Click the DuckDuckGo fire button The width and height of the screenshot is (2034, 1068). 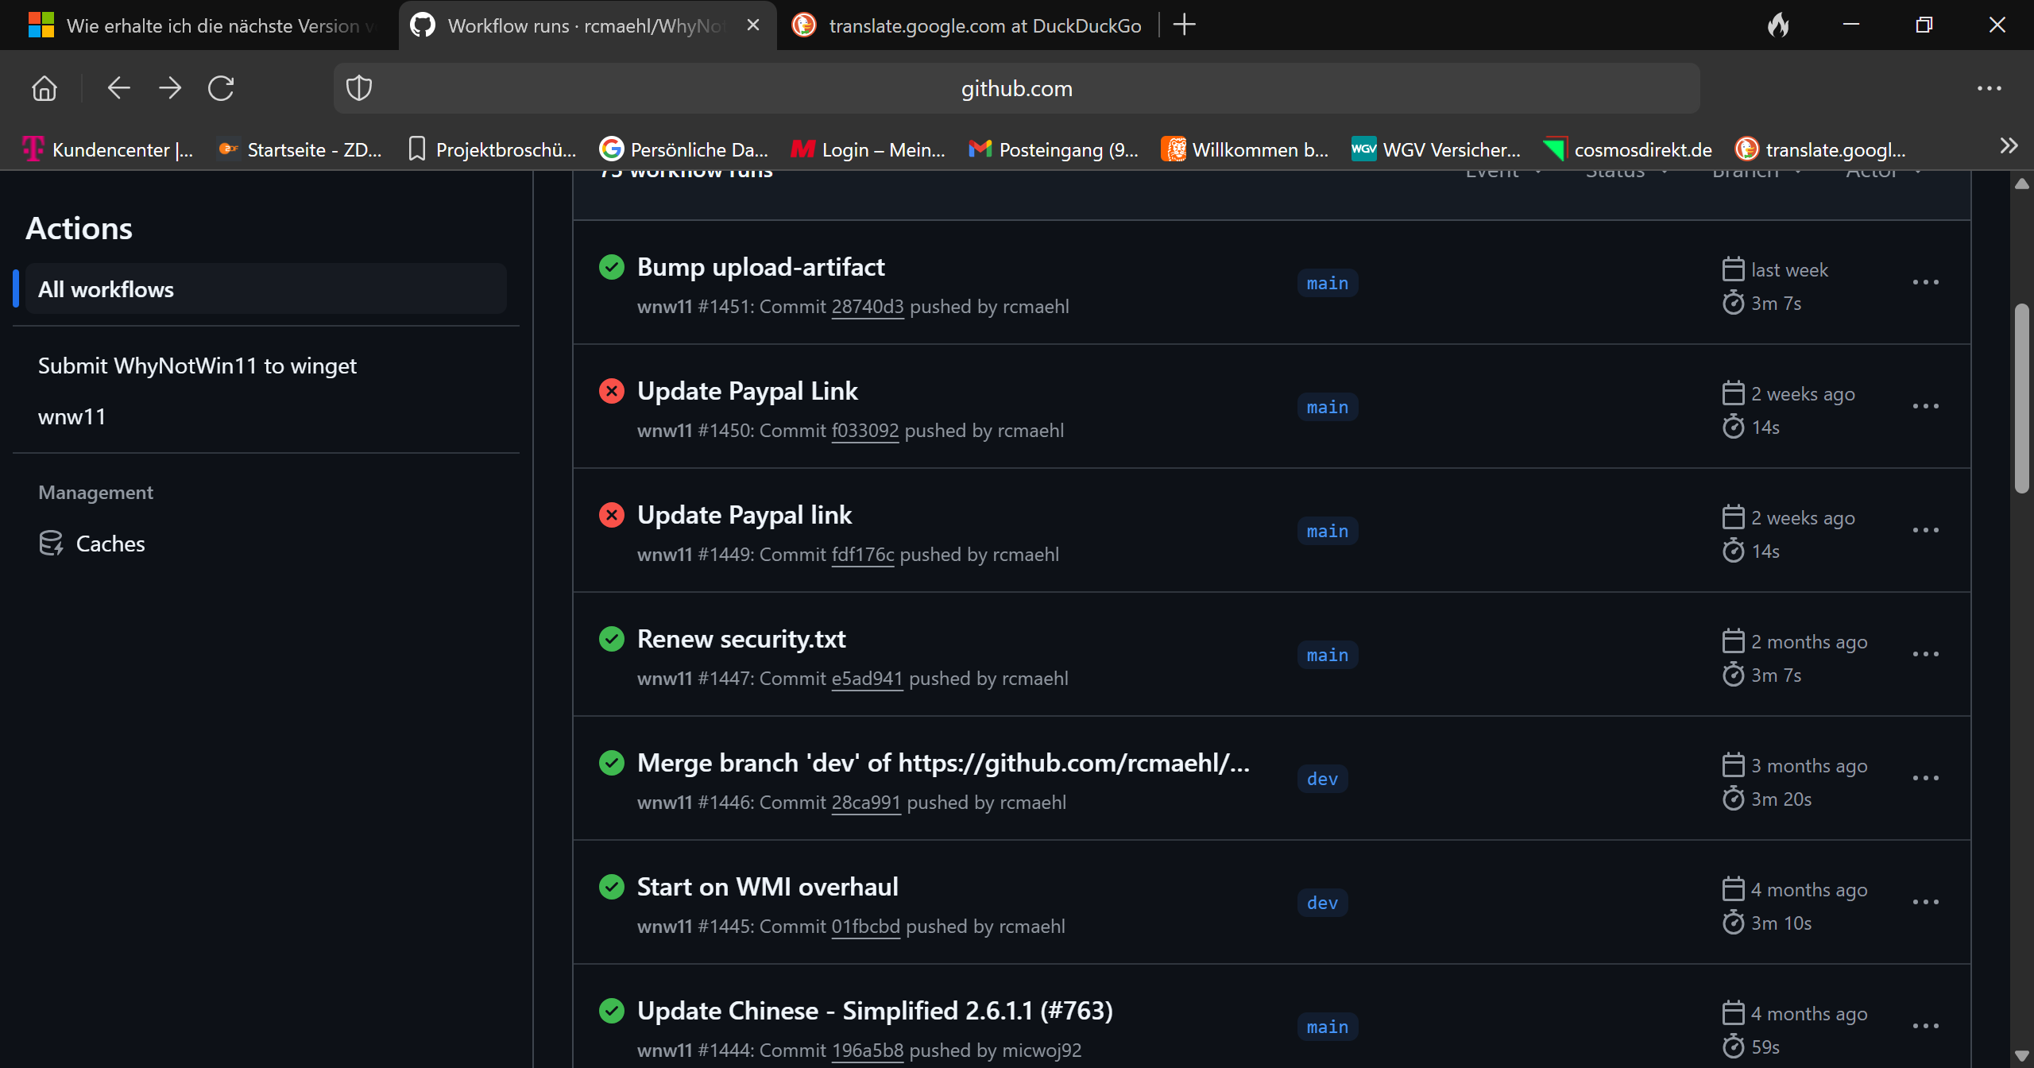coord(1778,25)
